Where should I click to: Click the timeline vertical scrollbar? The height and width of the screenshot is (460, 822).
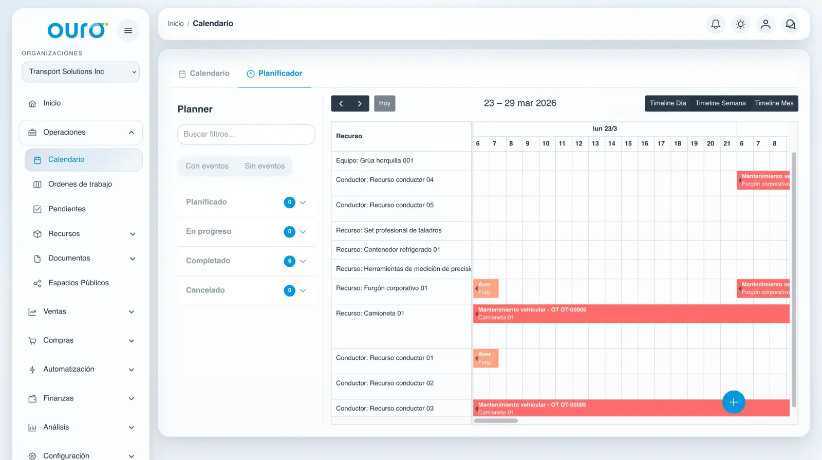794,279
